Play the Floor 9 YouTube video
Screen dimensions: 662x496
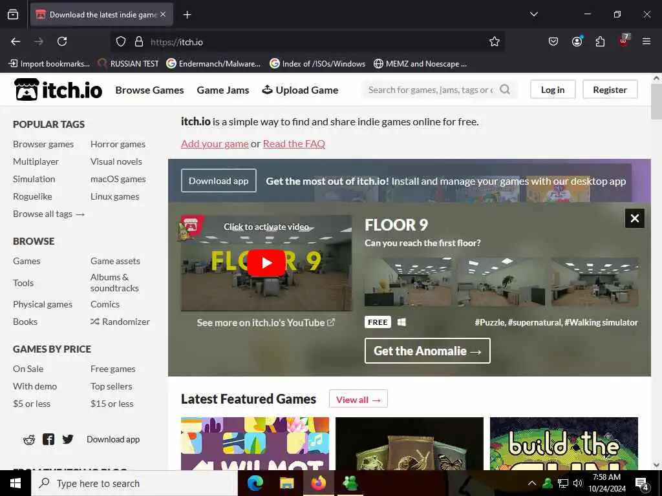tap(266, 263)
